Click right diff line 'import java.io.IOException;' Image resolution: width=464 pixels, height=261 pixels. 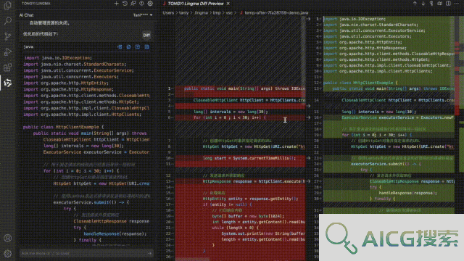point(355,19)
